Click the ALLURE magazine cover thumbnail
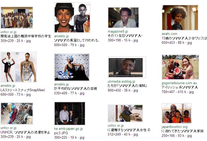 [72, 17]
